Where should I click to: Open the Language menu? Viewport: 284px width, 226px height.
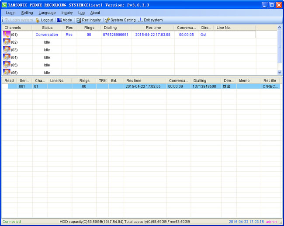coord(47,13)
